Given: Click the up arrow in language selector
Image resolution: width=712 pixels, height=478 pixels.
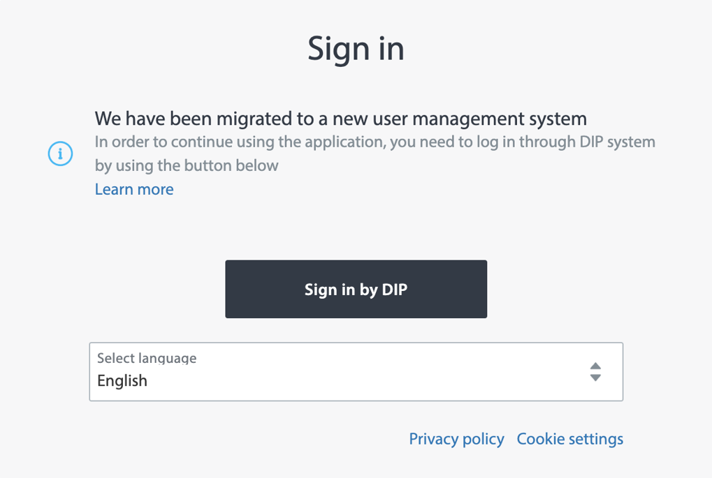Looking at the screenshot, I should click(595, 366).
